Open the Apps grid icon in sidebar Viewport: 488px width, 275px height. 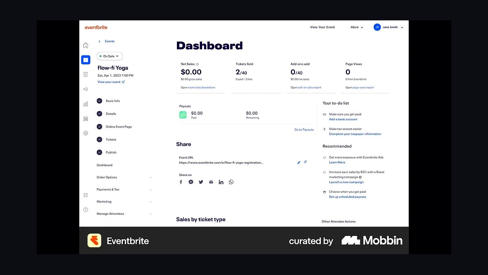tap(85, 195)
